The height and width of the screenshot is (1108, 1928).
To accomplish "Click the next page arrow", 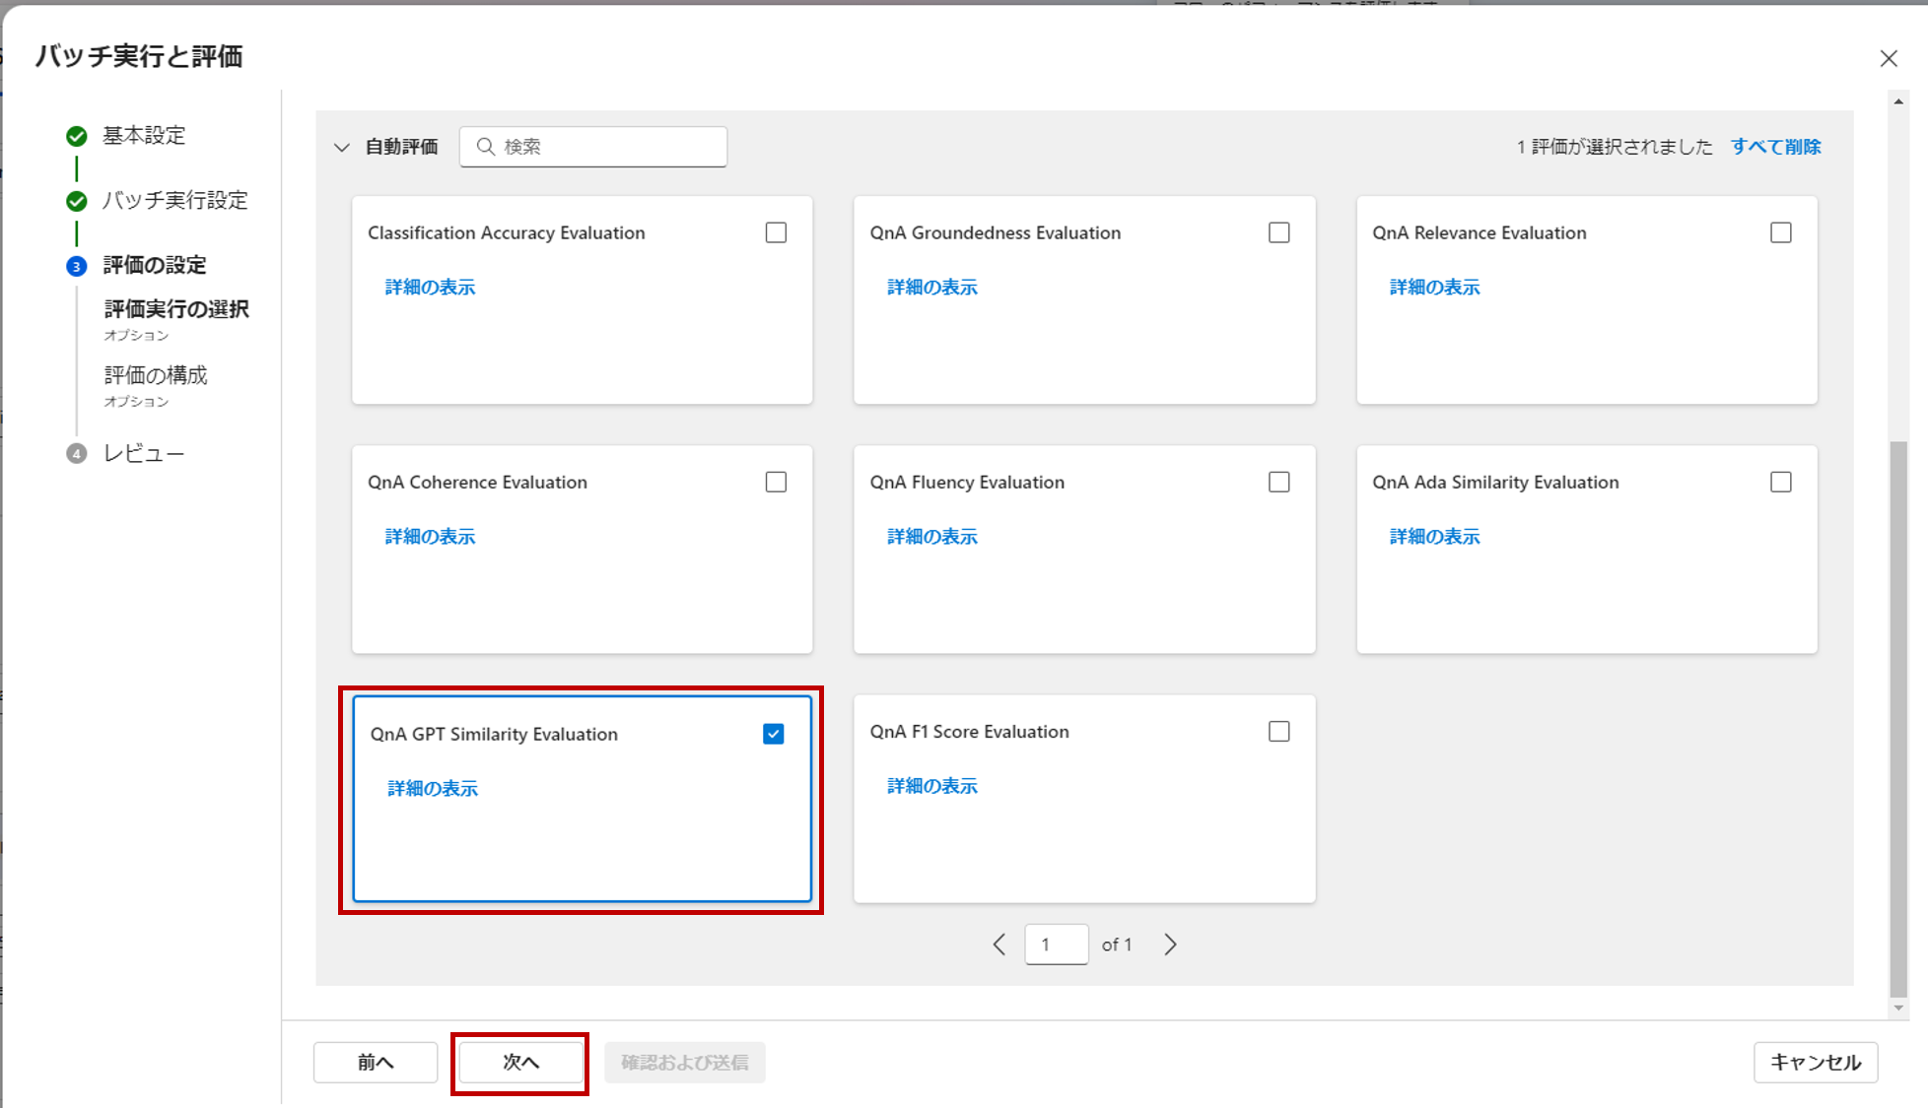I will tap(1170, 944).
